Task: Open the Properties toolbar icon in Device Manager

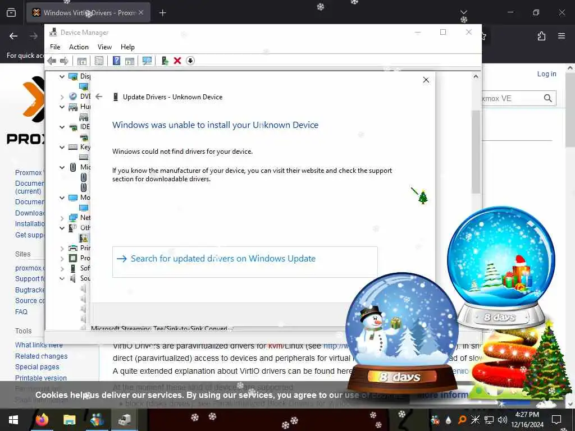Action: pyautogui.click(x=99, y=61)
